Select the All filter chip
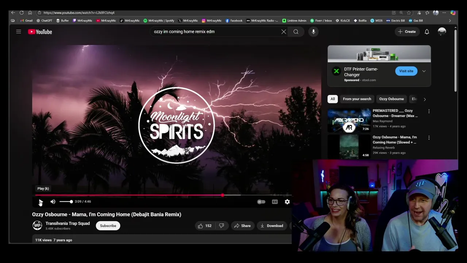 [x=333, y=99]
